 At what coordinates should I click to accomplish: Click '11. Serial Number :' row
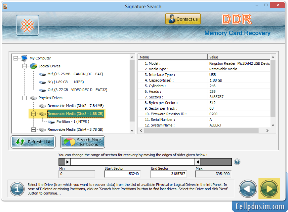click(x=204, y=120)
